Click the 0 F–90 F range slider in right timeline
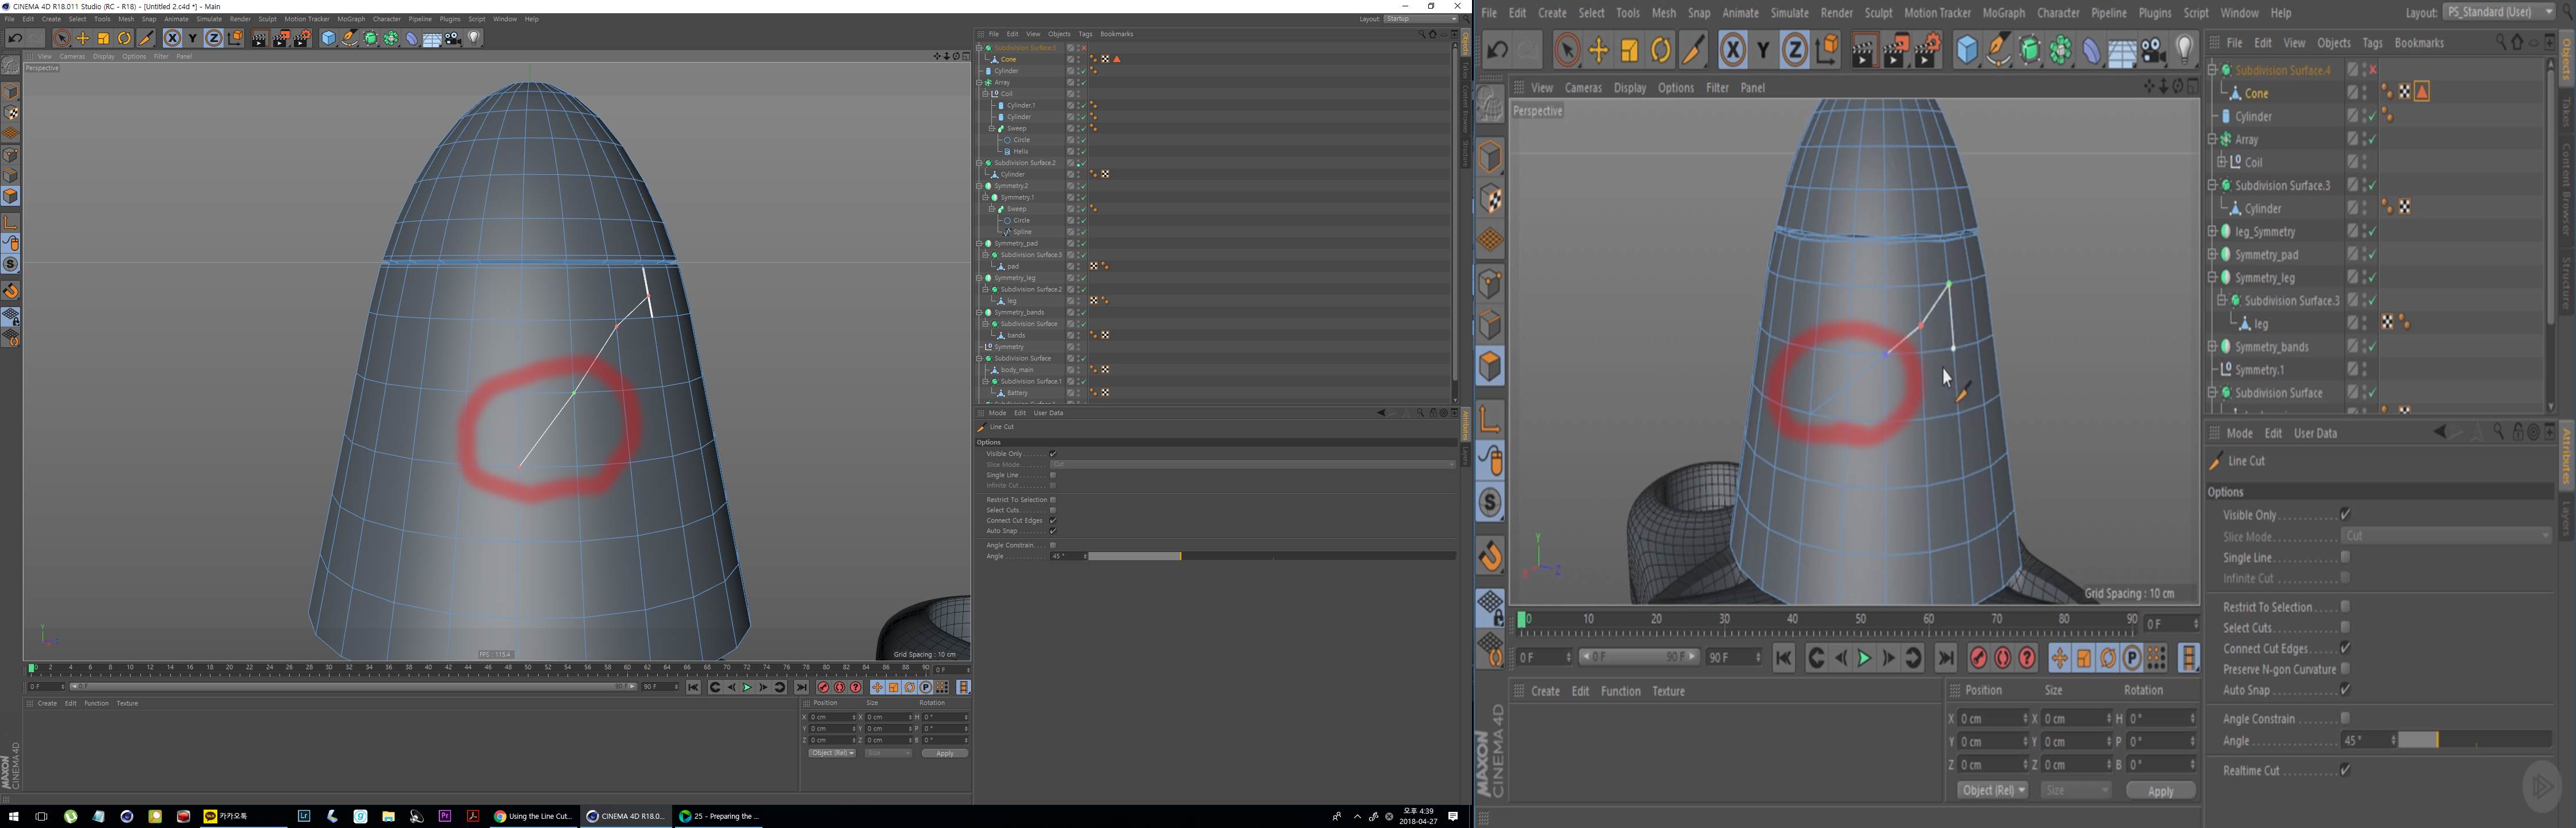Viewport: 2576px width, 828px height. point(1638,657)
